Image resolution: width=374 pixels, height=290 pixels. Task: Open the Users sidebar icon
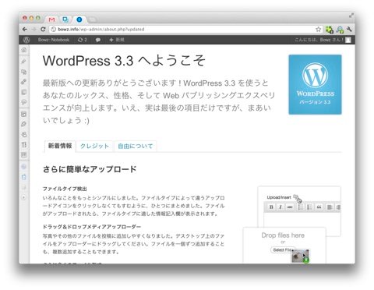(24, 134)
